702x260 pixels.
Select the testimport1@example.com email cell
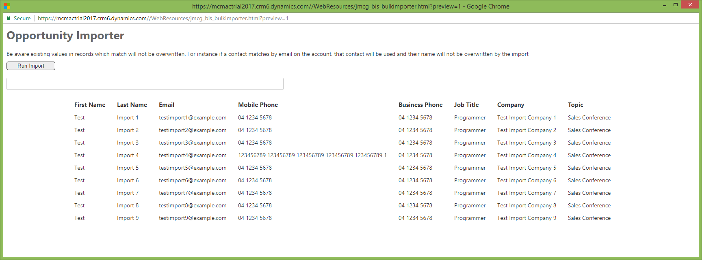pos(193,117)
